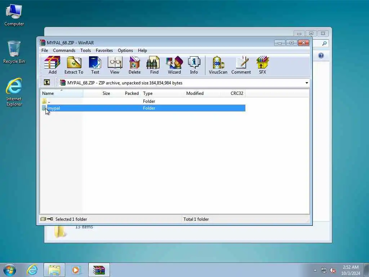Show archive Info
The image size is (369, 277).
194,65
